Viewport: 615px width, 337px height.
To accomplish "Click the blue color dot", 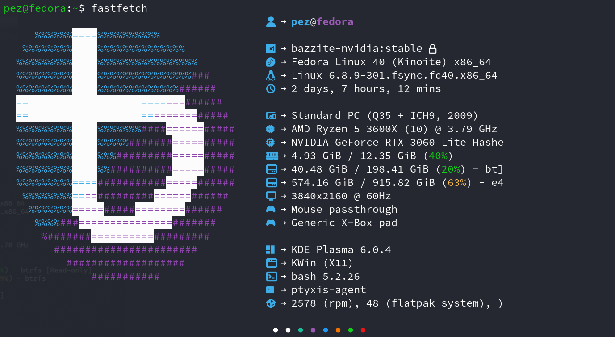I will 326,330.
